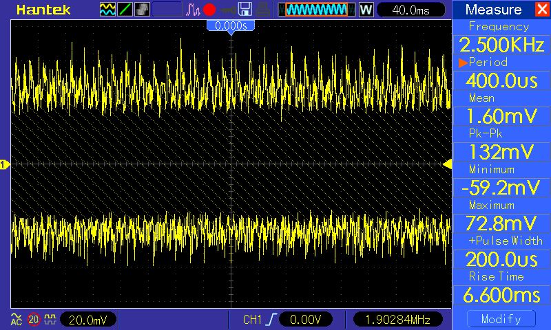Click the 6.600ms rise time value
Screen dimensions: 551x330
[x=501, y=295]
